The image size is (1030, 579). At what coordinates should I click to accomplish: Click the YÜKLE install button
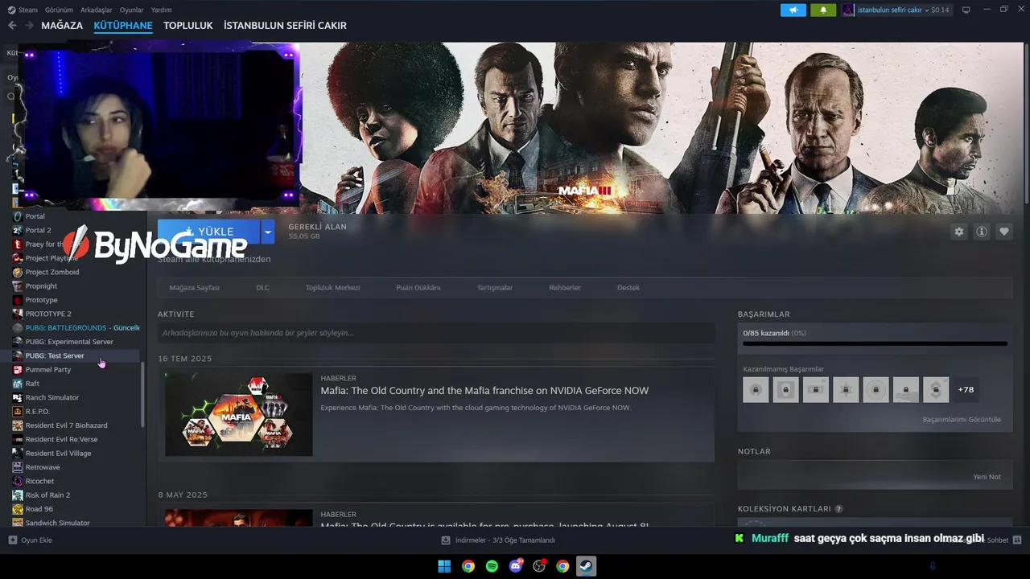tap(209, 232)
